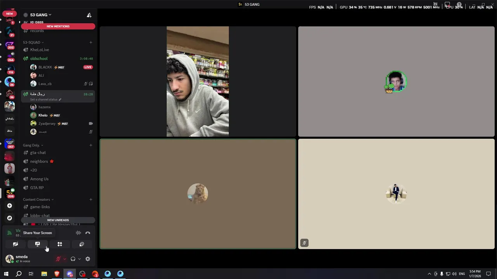
Task: Open headphone output options arrow
Action: (x=79, y=259)
